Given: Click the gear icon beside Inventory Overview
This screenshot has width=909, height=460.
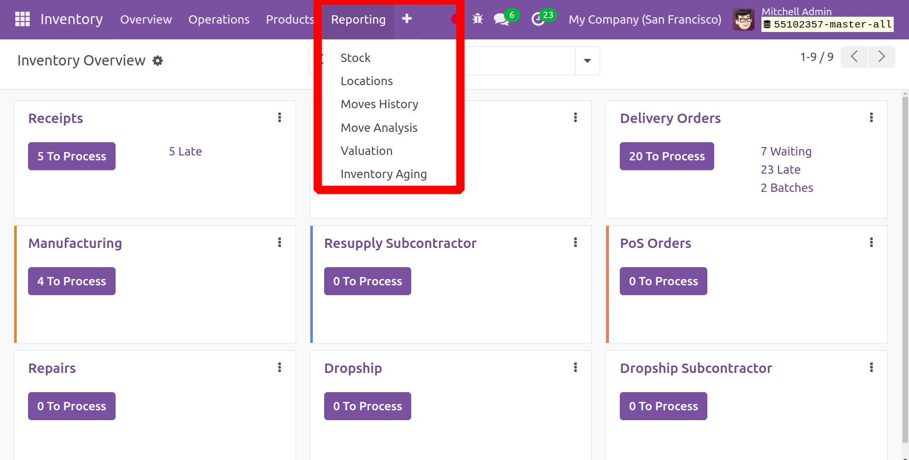Looking at the screenshot, I should click(157, 61).
